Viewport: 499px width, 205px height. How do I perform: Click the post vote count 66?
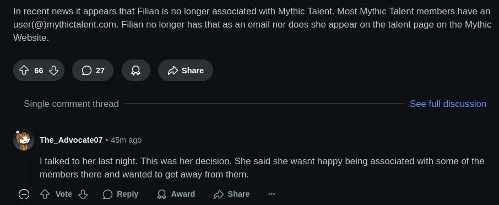(39, 71)
